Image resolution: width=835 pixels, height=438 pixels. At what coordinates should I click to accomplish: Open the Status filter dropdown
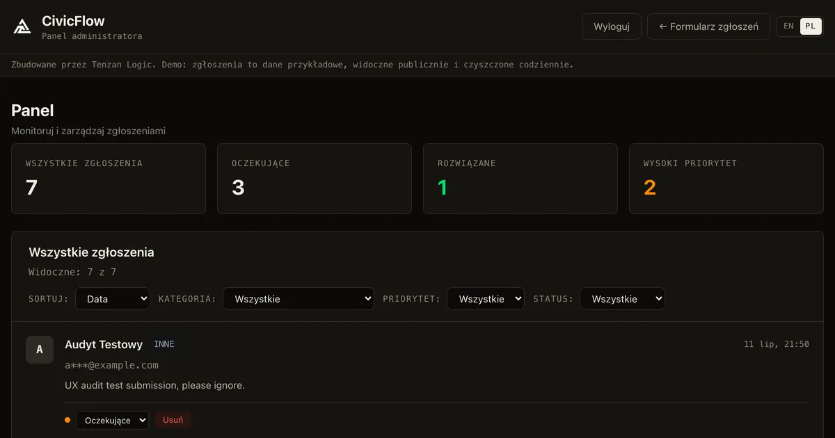pos(622,299)
